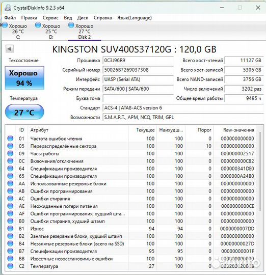Select the Износ attribute name
The height and width of the screenshot is (275, 266).
(37, 229)
